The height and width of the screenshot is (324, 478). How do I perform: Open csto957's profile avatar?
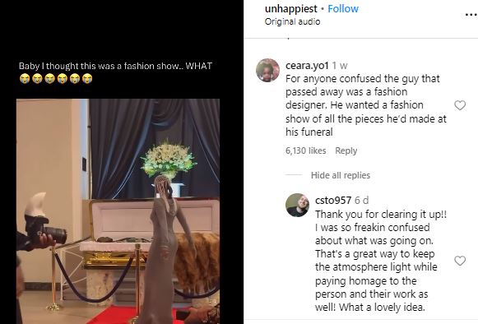(297, 205)
